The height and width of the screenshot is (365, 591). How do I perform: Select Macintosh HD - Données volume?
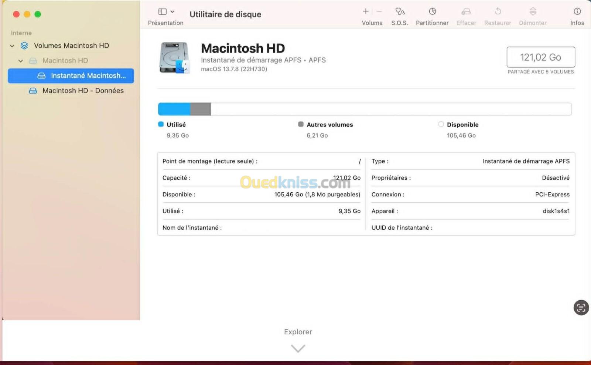83,91
